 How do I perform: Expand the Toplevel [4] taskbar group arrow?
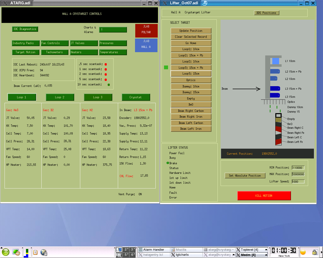click(x=266, y=250)
